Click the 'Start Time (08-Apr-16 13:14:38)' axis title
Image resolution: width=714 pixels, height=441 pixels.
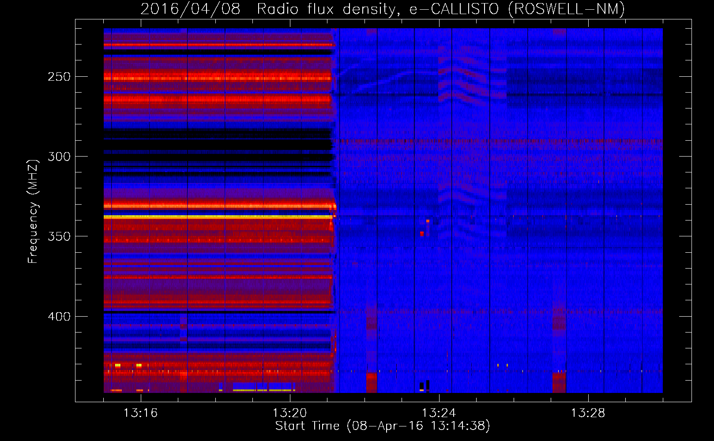pyautogui.click(x=383, y=426)
